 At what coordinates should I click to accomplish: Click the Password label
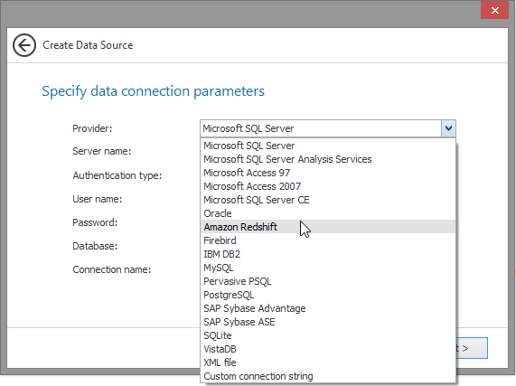[95, 222]
